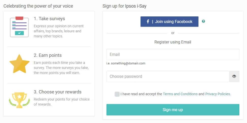Focus the Email input field
This screenshot has height=123, width=247.
tap(173, 55)
